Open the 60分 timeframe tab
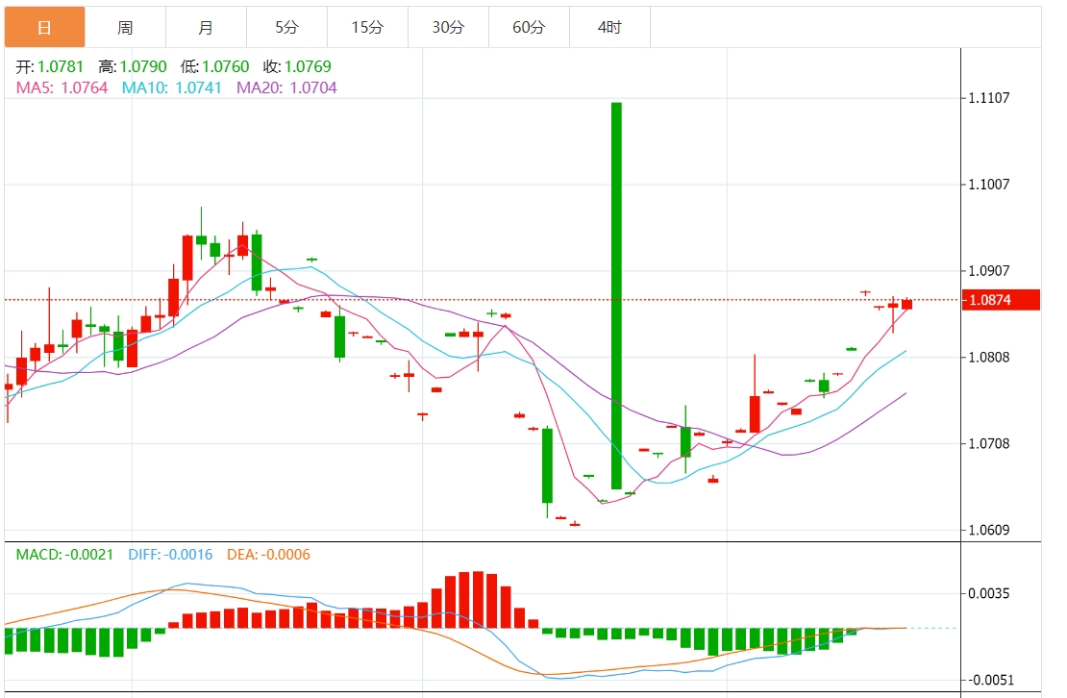The height and width of the screenshot is (698, 1067). pyautogui.click(x=529, y=27)
